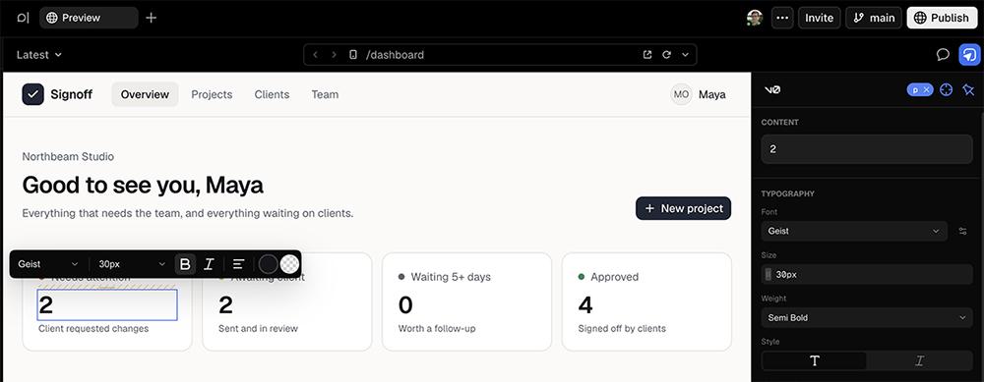The image size is (984, 382).
Task: Open the Weight Semi Bold dropdown
Action: [x=867, y=317]
